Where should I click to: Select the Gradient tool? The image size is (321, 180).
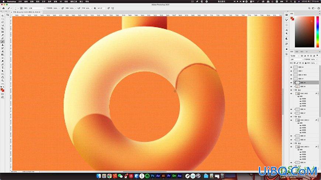[x=3, y=55]
